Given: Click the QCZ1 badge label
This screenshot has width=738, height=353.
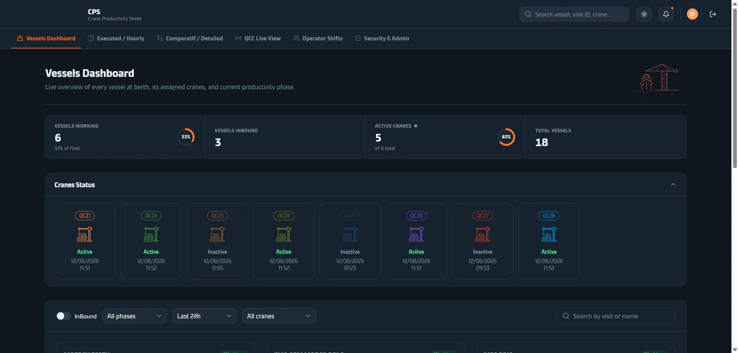Looking at the screenshot, I should [85, 216].
